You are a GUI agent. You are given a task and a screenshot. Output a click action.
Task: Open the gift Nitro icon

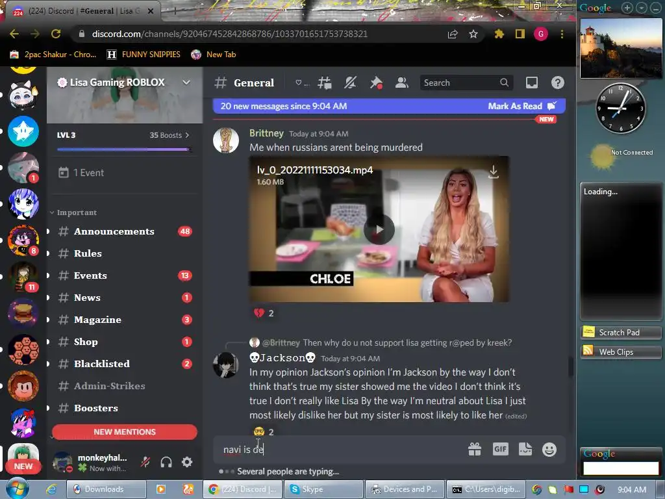(475, 449)
